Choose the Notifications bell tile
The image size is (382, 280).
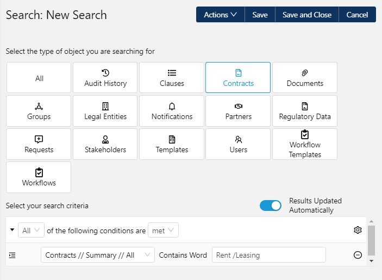172,111
